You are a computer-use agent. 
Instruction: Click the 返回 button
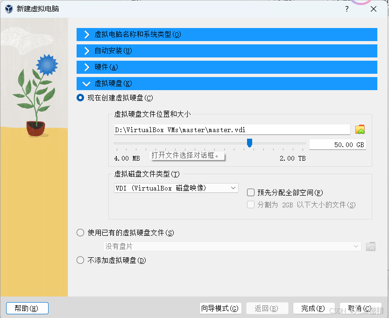pos(267,308)
